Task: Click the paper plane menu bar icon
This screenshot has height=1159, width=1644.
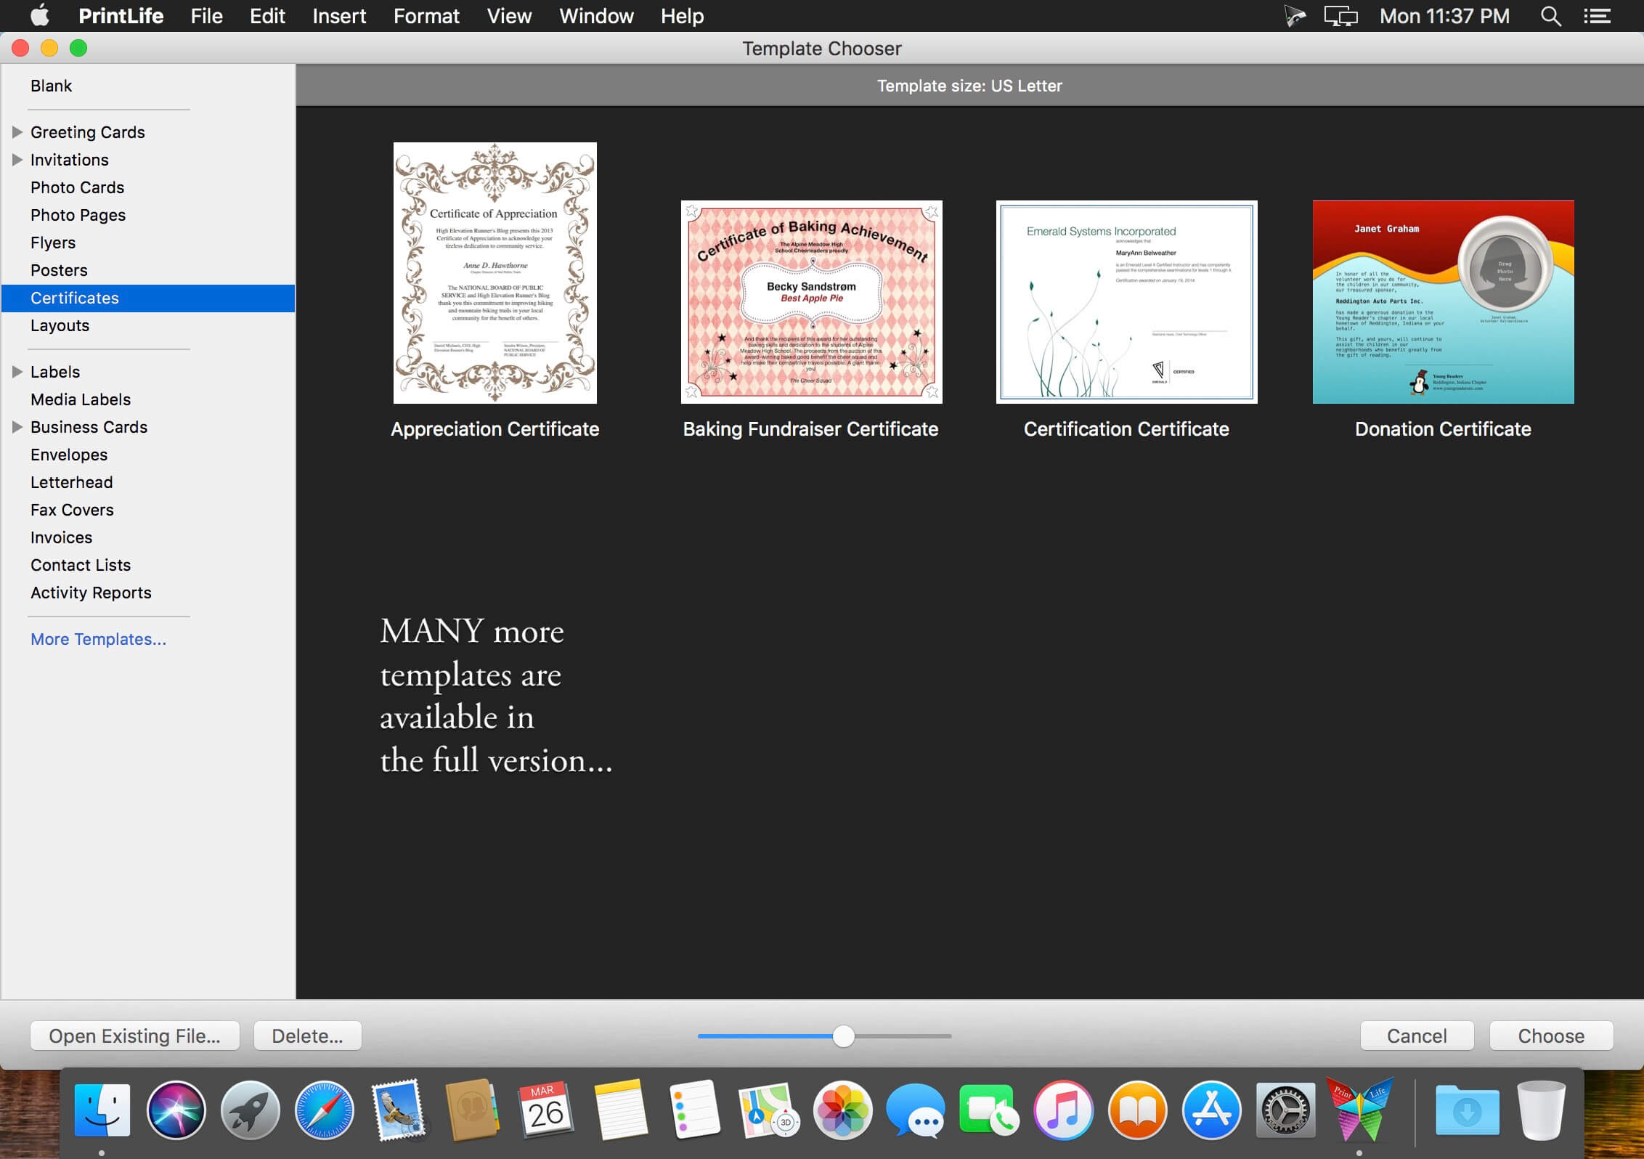Action: pos(1294,16)
